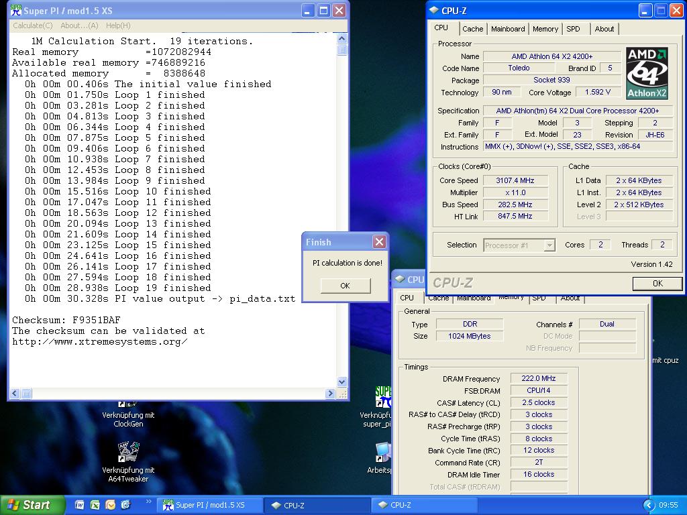Select SPD tab in rear CPU-Z window
The height and width of the screenshot is (515, 687).
click(539, 298)
